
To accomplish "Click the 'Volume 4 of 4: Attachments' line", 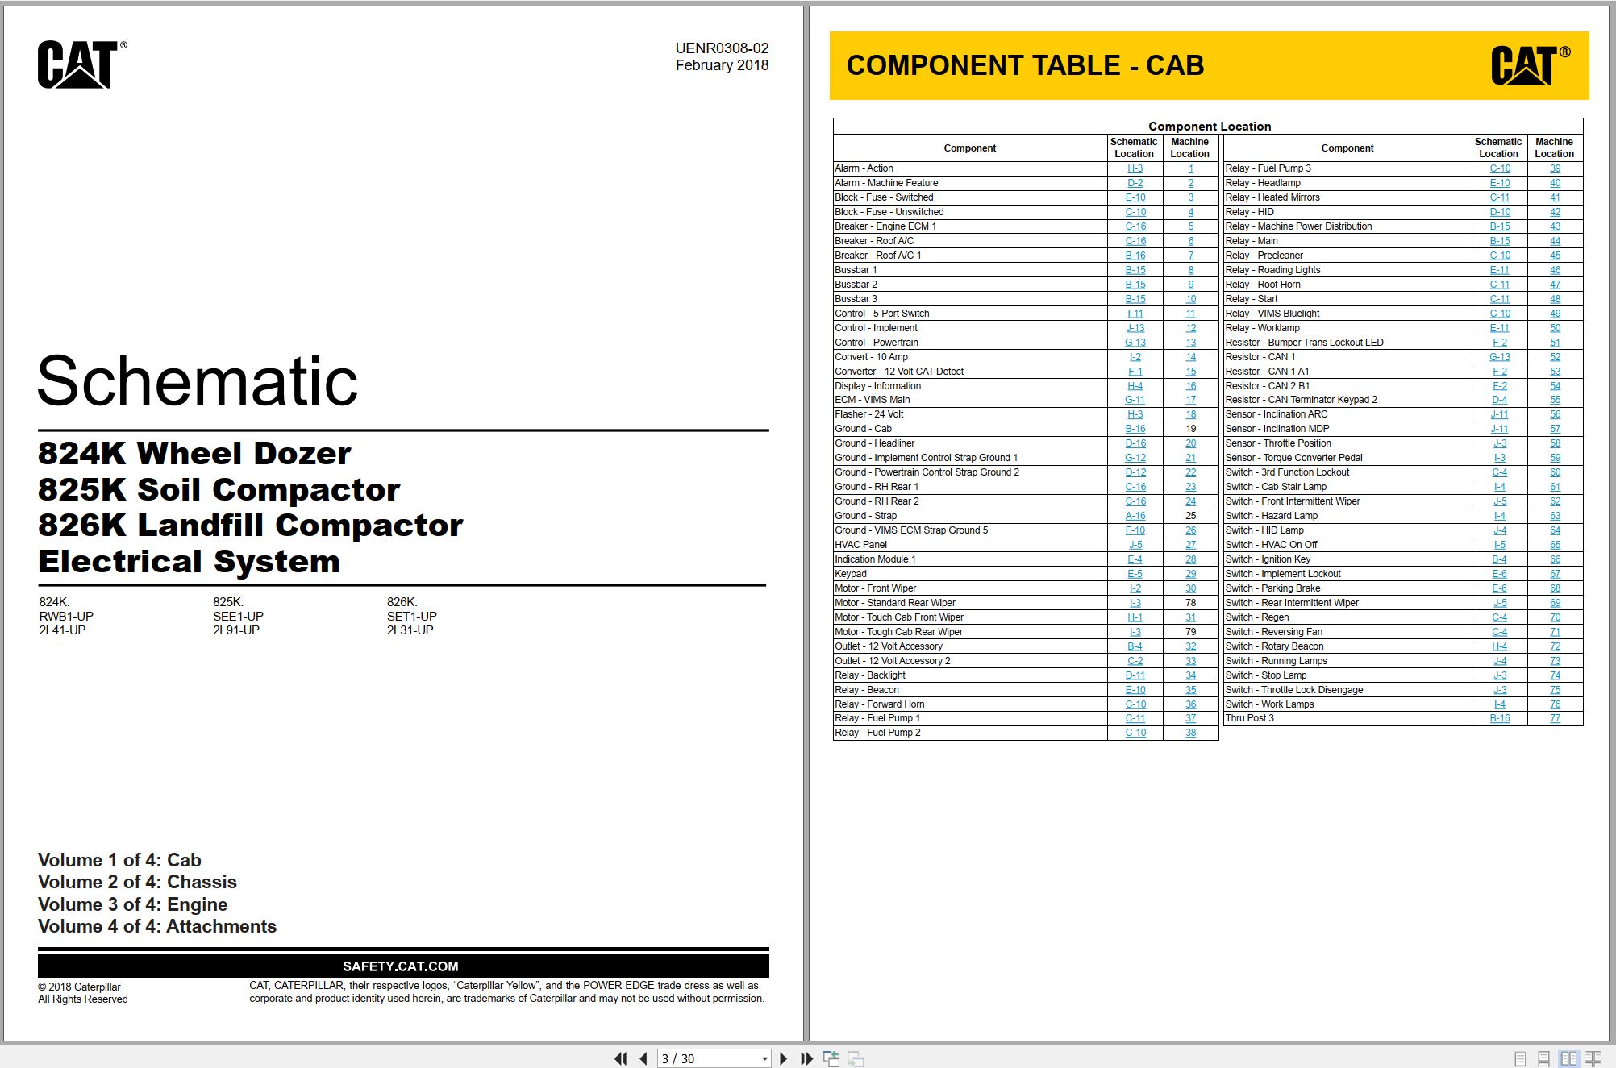I will (x=157, y=926).
